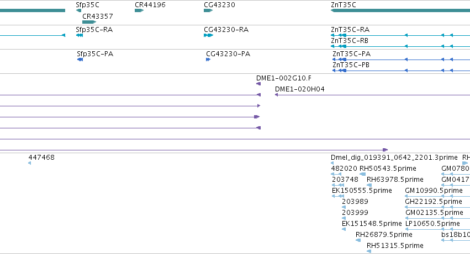Image resolution: width=470 pixels, height=254 pixels.
Task: Select the CR44196 gene arrow
Action: pyautogui.click(x=139, y=10)
